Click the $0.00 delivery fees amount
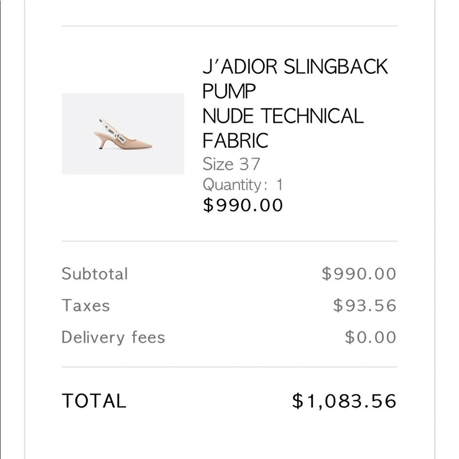Viewport: 459px width, 459px height. pyautogui.click(x=370, y=337)
